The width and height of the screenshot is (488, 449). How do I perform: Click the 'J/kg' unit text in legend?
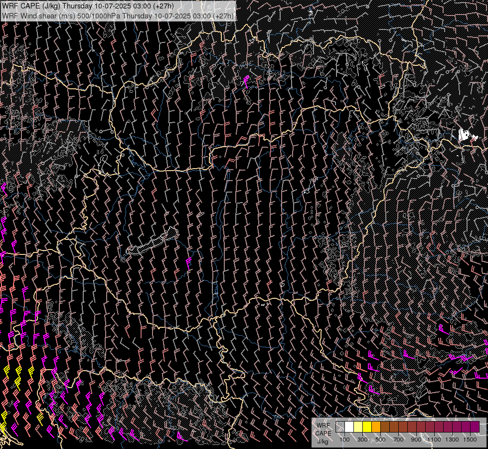(323, 442)
